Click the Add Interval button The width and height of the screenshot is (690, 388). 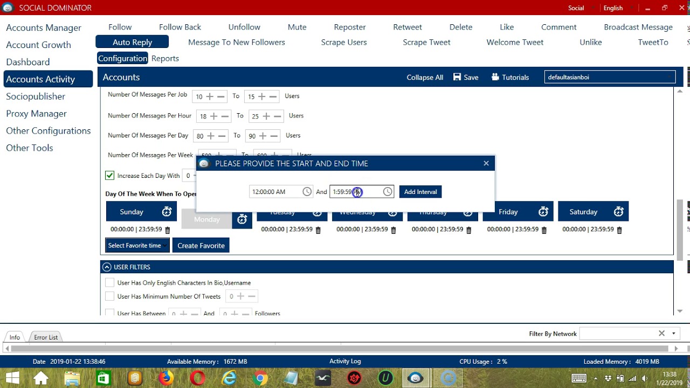[x=420, y=192]
